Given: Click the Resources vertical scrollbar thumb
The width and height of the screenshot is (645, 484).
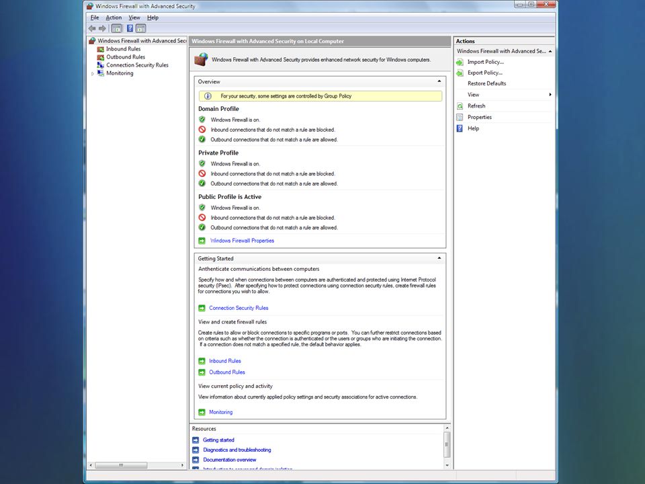Looking at the screenshot, I should pos(447,444).
